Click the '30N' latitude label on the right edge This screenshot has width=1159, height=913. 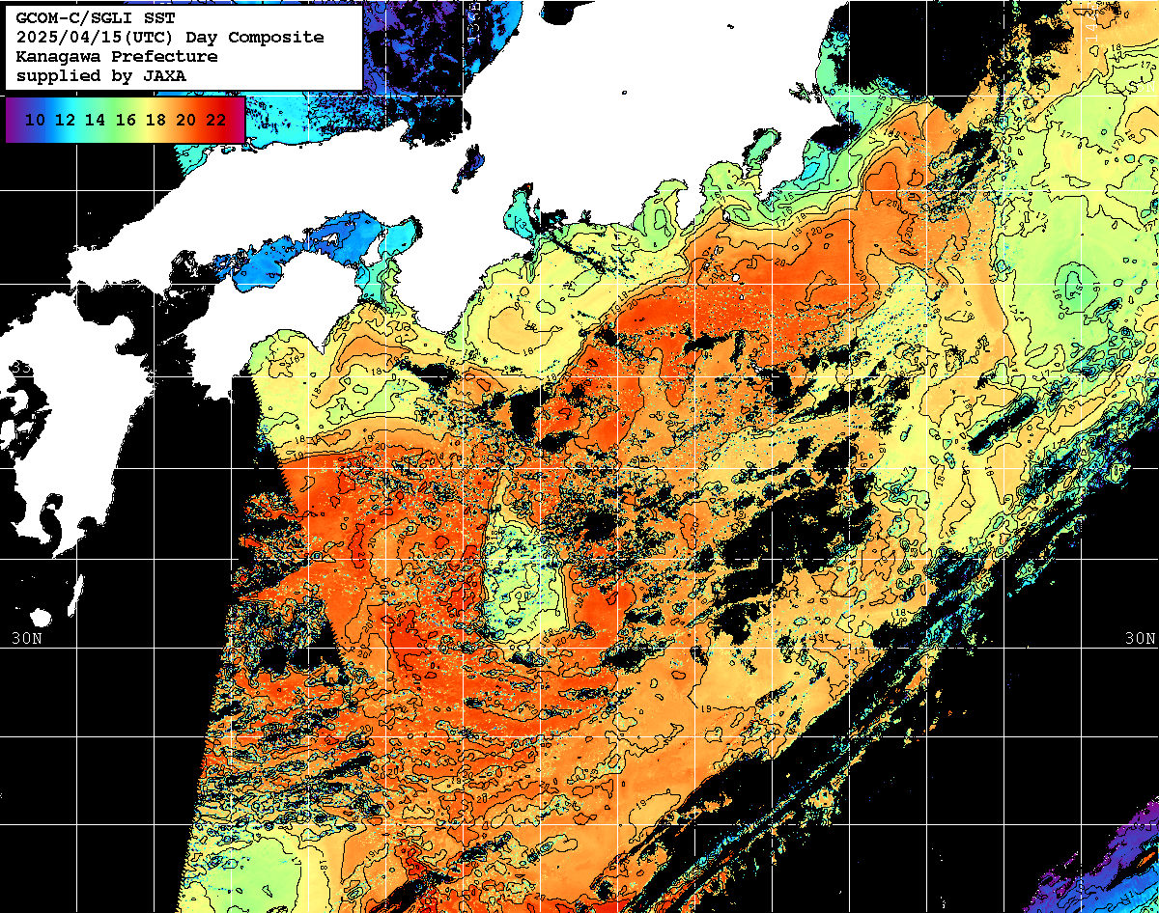click(x=1141, y=639)
